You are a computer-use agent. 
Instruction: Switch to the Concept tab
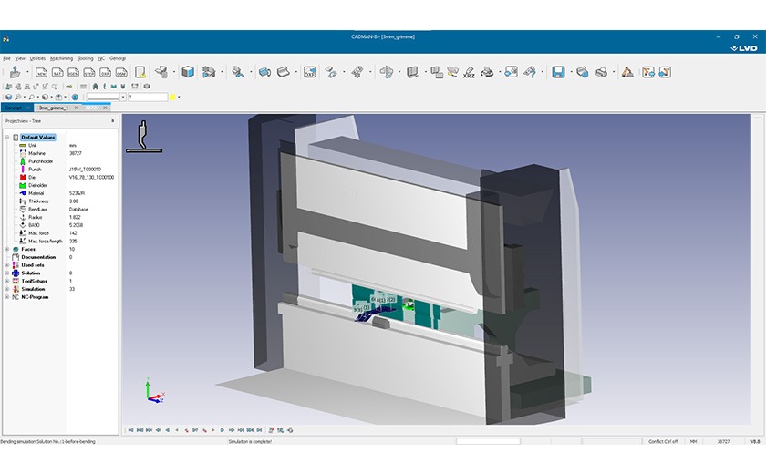click(x=13, y=108)
